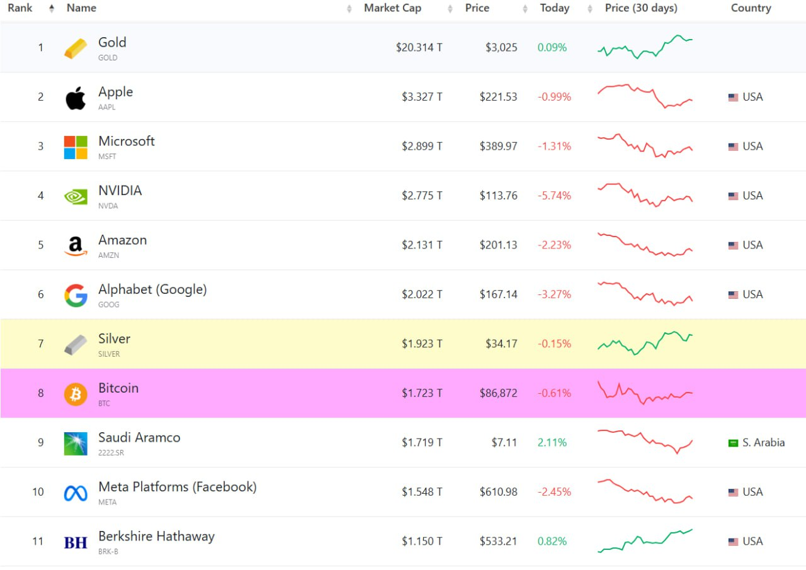This screenshot has height=570, width=806.
Task: Open the Gold asset link
Action: 112,43
